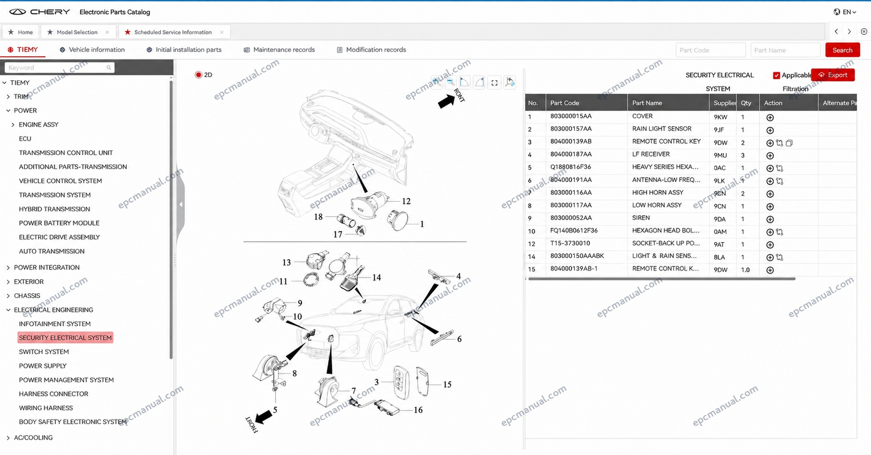Zoom in on the parts diagram
Viewport: 871px width, 455px height.
pos(436,82)
